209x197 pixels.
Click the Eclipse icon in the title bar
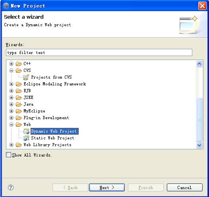click(x=6, y=6)
